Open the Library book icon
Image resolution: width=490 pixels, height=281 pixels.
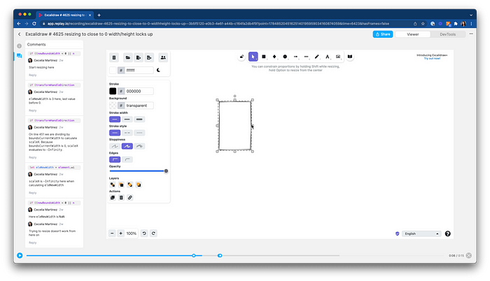[350, 57]
